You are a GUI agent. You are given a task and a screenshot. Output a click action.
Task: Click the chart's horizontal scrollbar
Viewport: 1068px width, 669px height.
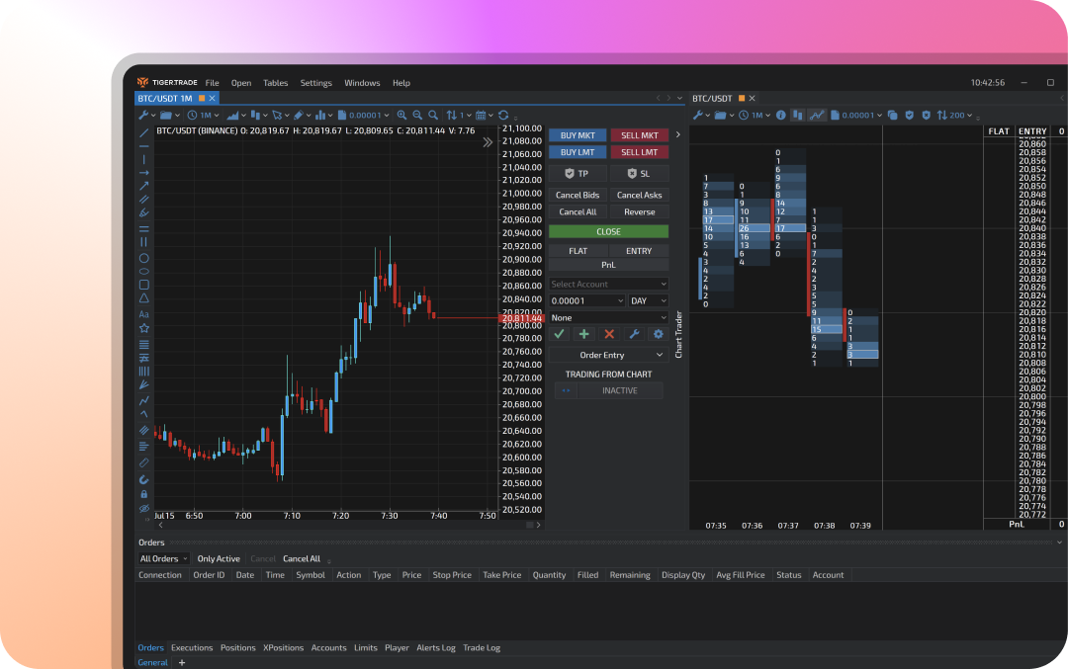pos(326,525)
